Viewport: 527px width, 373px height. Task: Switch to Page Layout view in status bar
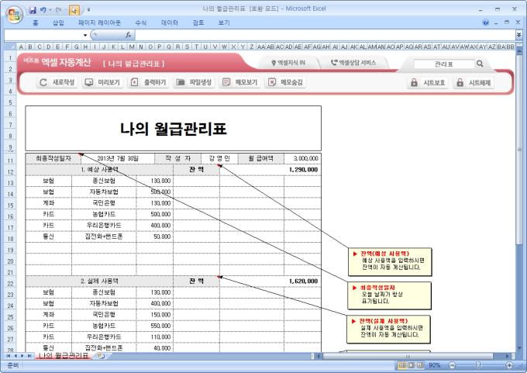(x=411, y=365)
